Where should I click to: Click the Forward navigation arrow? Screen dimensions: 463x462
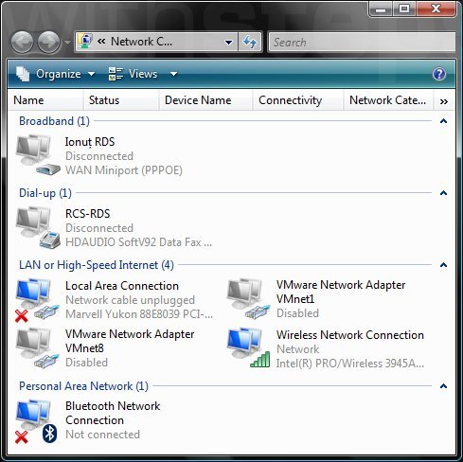[49, 42]
